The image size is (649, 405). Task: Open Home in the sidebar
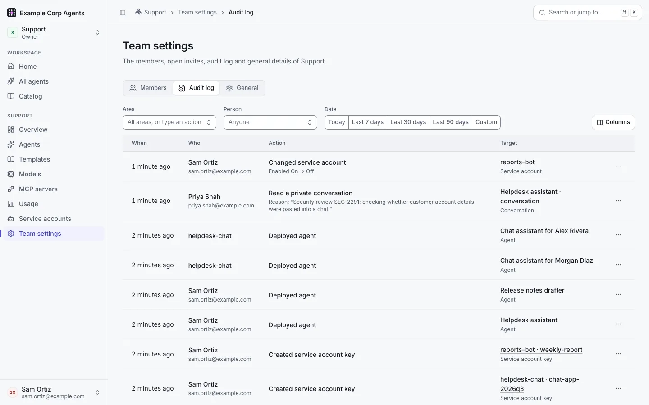point(54,67)
